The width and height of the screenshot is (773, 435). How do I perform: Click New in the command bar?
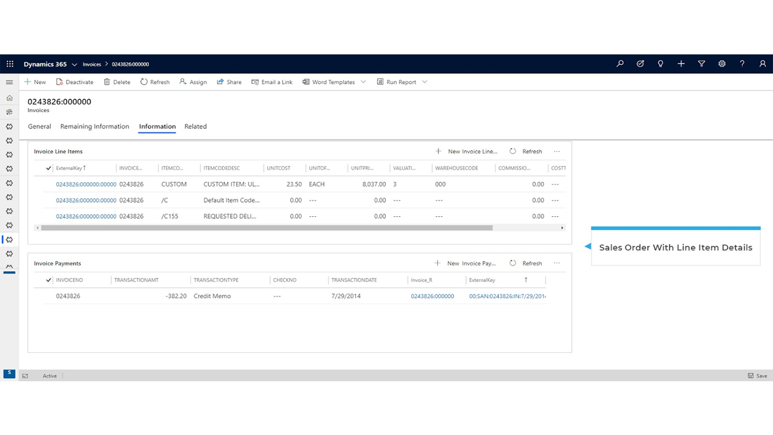35,82
